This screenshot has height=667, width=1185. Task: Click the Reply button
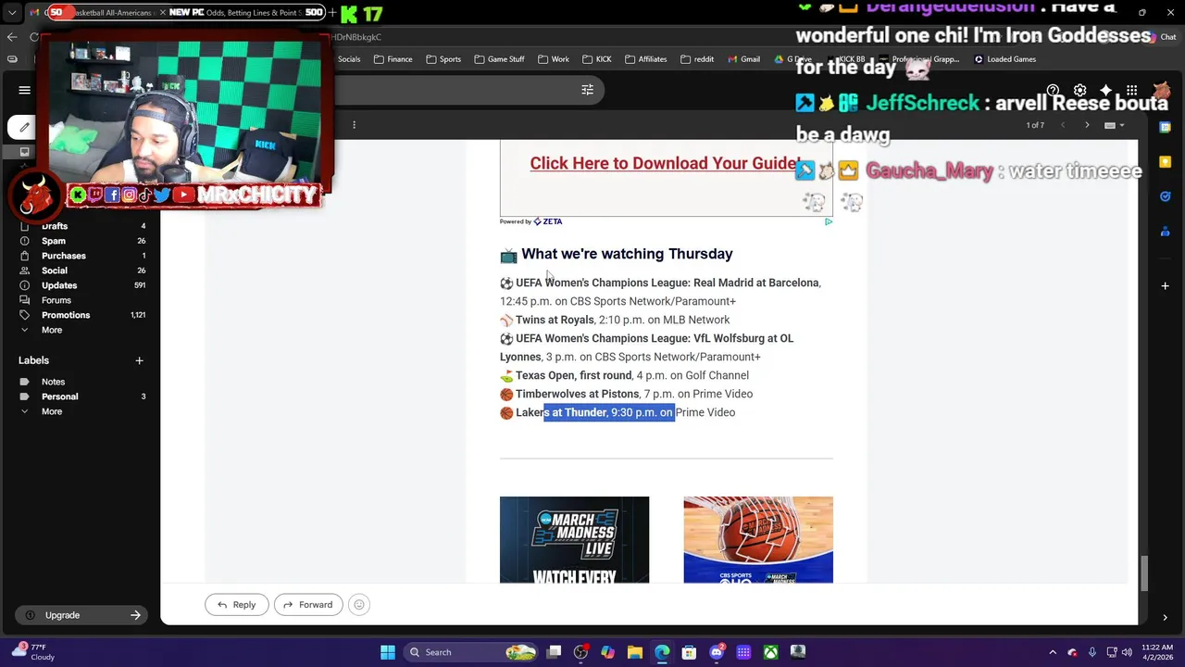236,605
